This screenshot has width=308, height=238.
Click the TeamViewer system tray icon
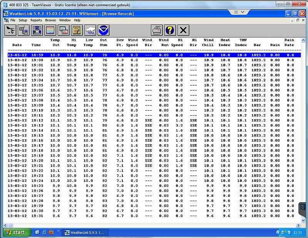click(x=289, y=233)
